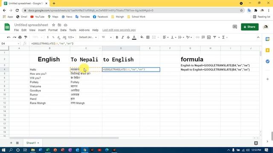This screenshot has width=273, height=153.
Task: Click the Insert chart icon
Action: click(209, 37)
